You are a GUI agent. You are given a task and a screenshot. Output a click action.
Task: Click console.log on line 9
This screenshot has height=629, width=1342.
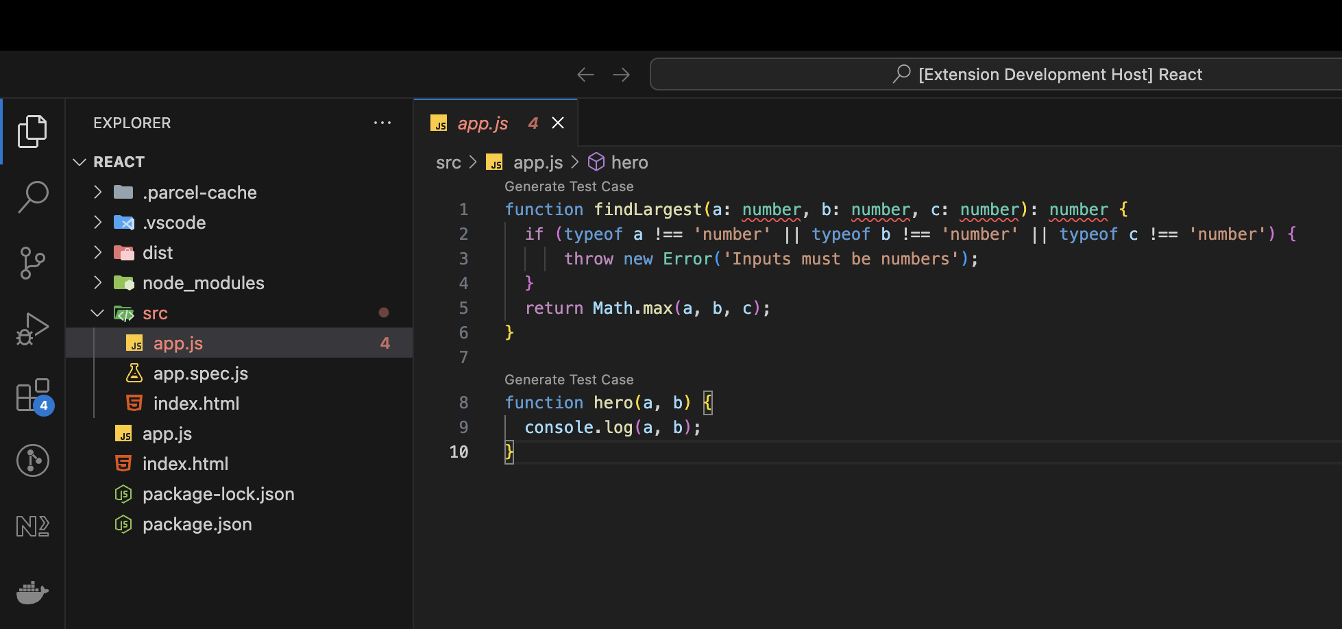click(578, 427)
